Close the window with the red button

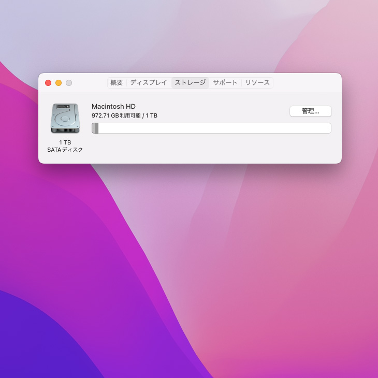(x=48, y=83)
